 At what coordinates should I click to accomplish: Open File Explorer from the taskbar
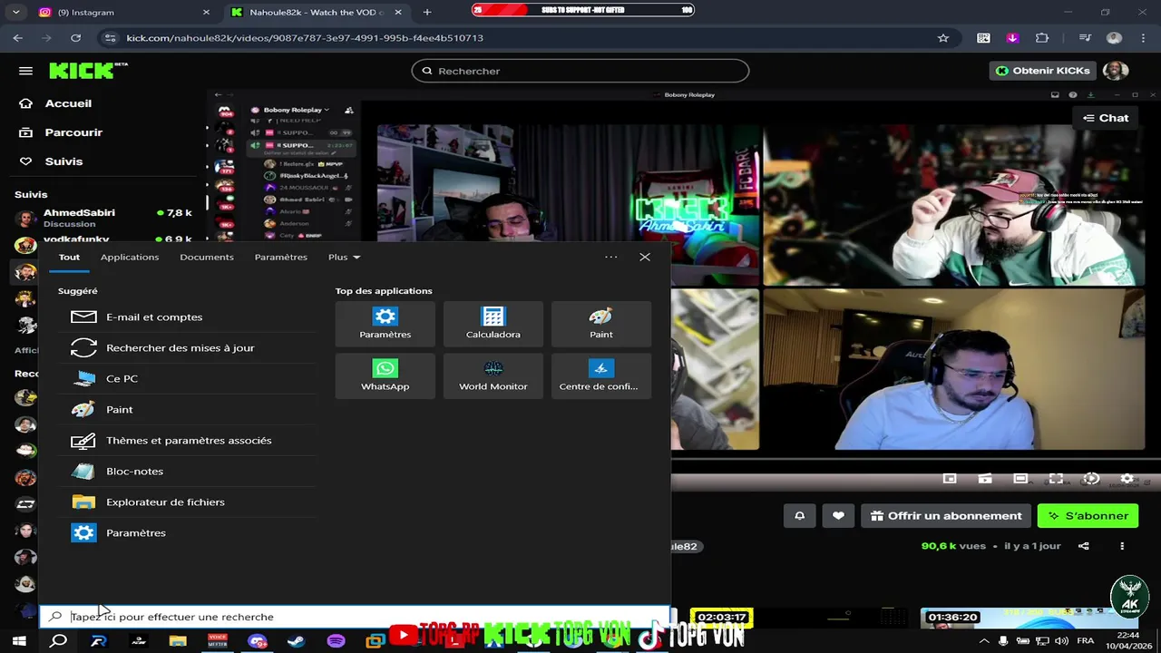178,641
